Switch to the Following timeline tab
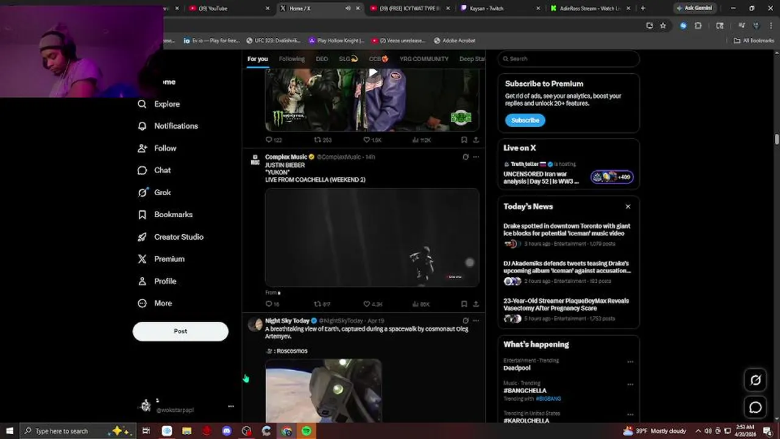Viewport: 780px width, 439px height. (x=291, y=59)
